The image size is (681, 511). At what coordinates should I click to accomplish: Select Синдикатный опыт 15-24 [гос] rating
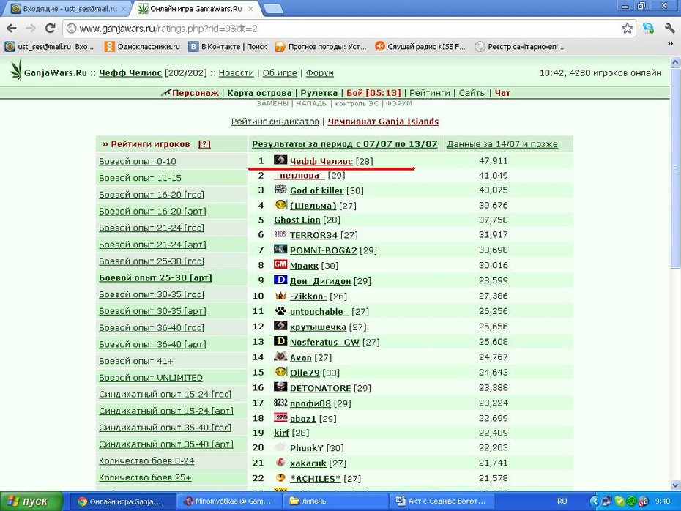click(165, 394)
